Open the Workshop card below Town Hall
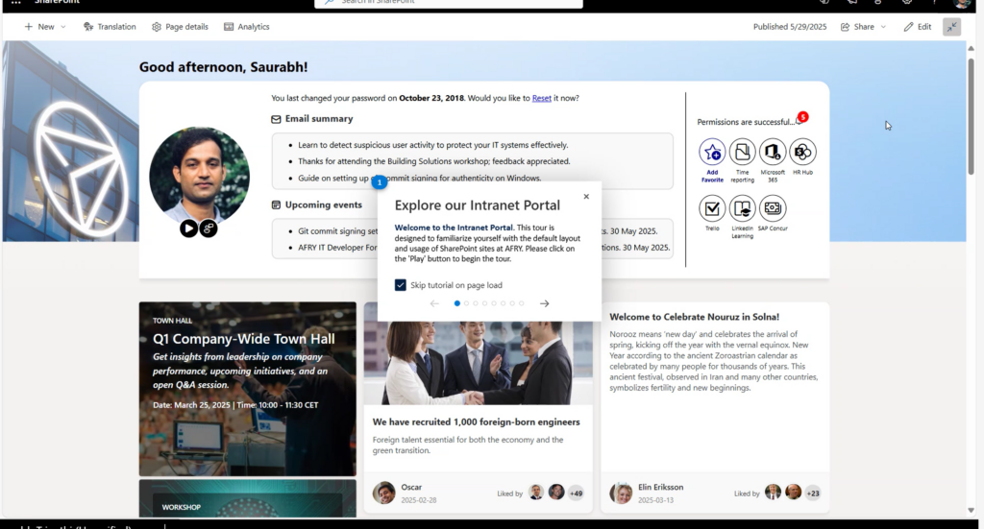 click(x=247, y=498)
